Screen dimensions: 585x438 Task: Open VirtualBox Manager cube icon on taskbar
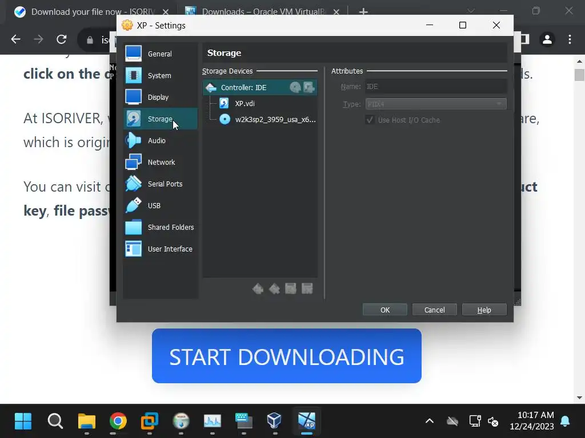[274, 421]
